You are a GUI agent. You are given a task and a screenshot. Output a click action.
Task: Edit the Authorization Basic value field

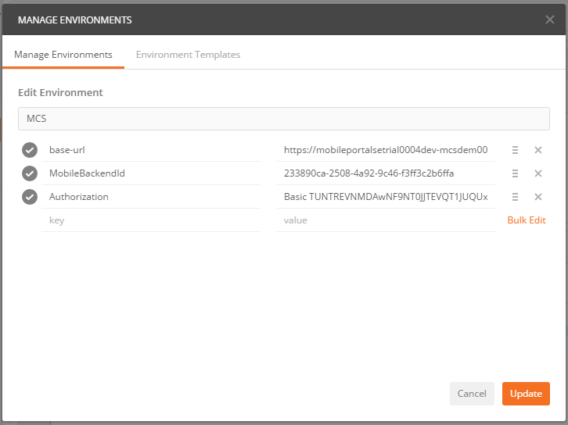(x=385, y=197)
